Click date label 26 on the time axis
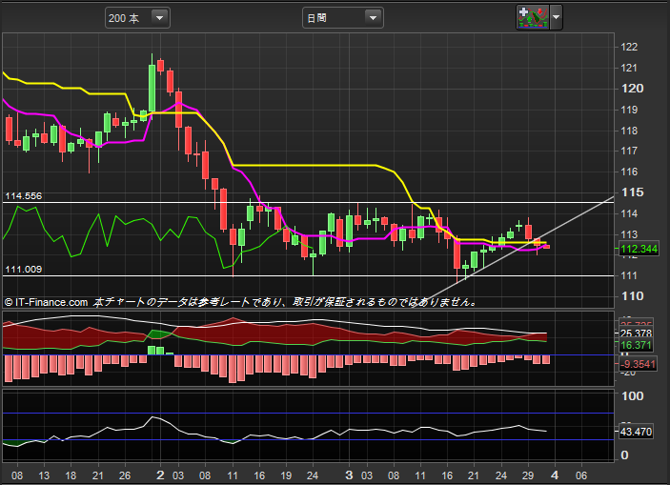Image resolution: width=670 pixels, height=485 pixels. (125, 475)
